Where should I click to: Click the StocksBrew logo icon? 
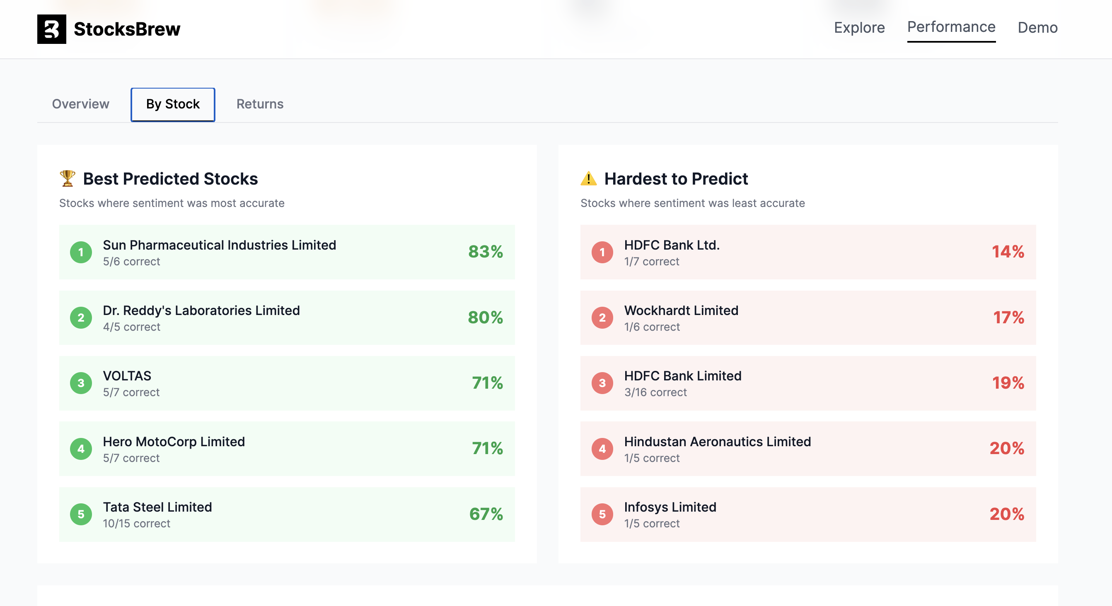tap(51, 29)
